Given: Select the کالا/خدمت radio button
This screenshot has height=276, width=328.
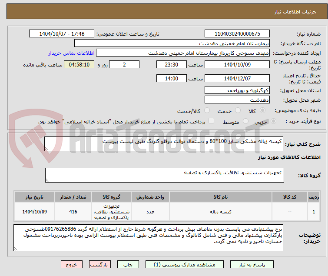Looking at the screenshot, I should coord(207,110).
